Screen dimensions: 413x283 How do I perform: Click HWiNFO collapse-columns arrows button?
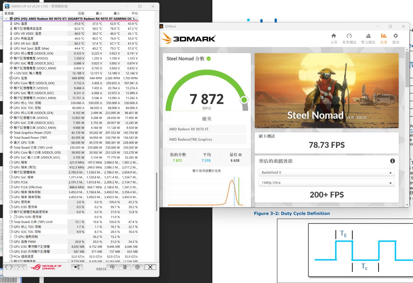[x=21, y=267]
